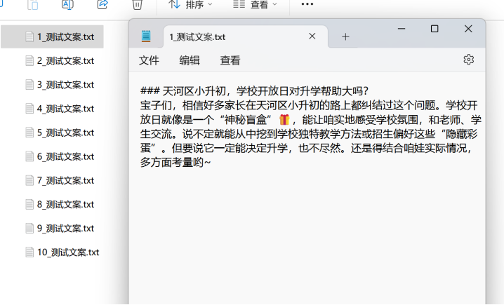Click the Share icon in Explorer toolbar
The height and width of the screenshot is (305, 504).
click(102, 4)
